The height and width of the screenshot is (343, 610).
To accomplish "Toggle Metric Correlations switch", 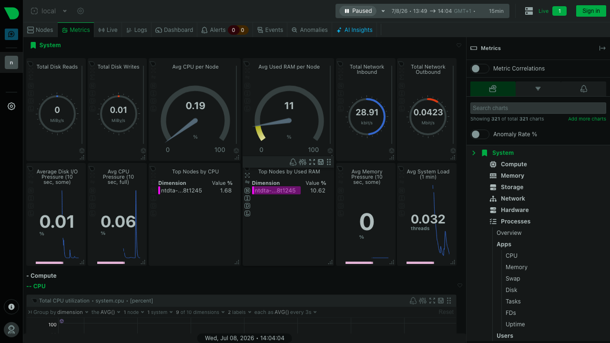I will (x=479, y=69).
